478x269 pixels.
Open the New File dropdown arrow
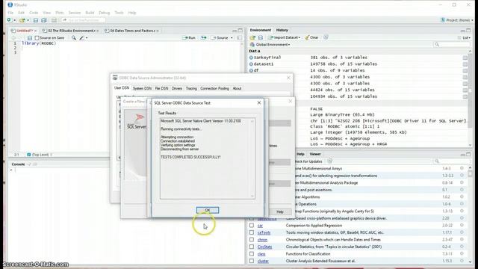[15, 20]
